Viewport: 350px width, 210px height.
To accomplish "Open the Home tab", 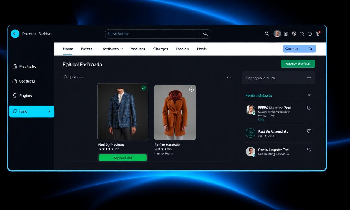I will coord(68,49).
